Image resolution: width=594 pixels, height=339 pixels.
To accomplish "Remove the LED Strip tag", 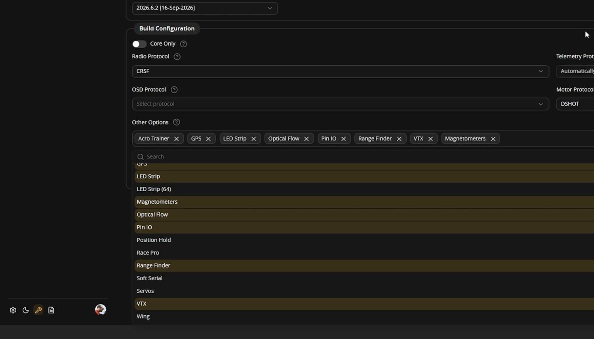I will tap(253, 139).
